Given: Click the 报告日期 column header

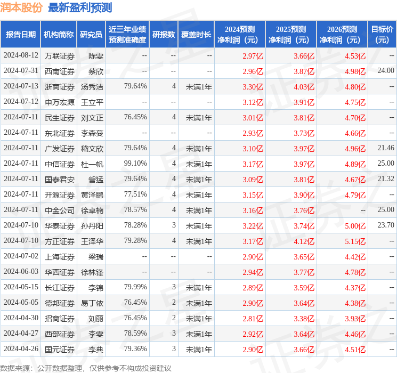Looking at the screenshot, I should tap(20, 35).
